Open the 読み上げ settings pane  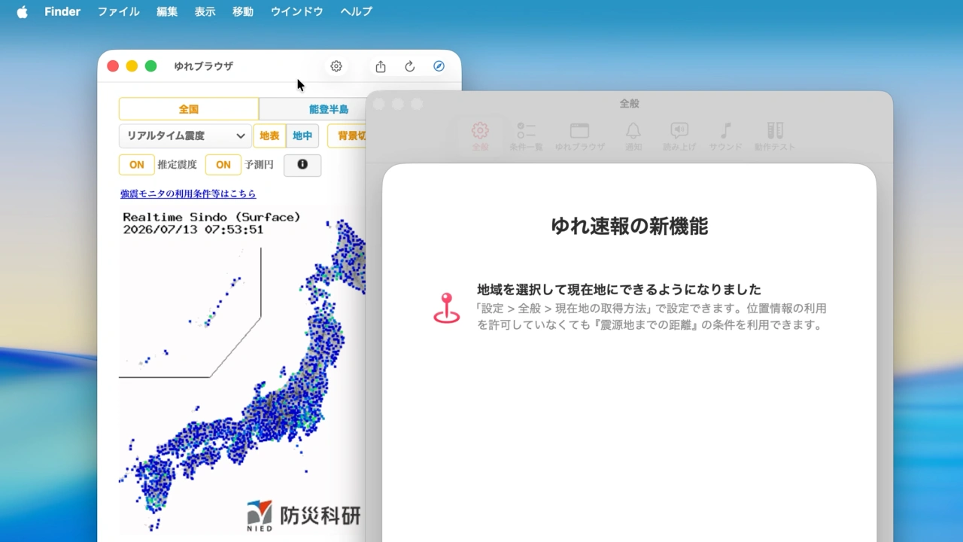point(679,135)
